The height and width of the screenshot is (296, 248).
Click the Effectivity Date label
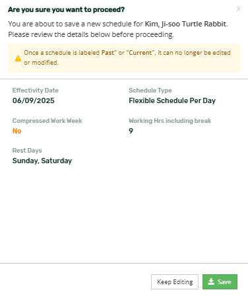coord(36,91)
